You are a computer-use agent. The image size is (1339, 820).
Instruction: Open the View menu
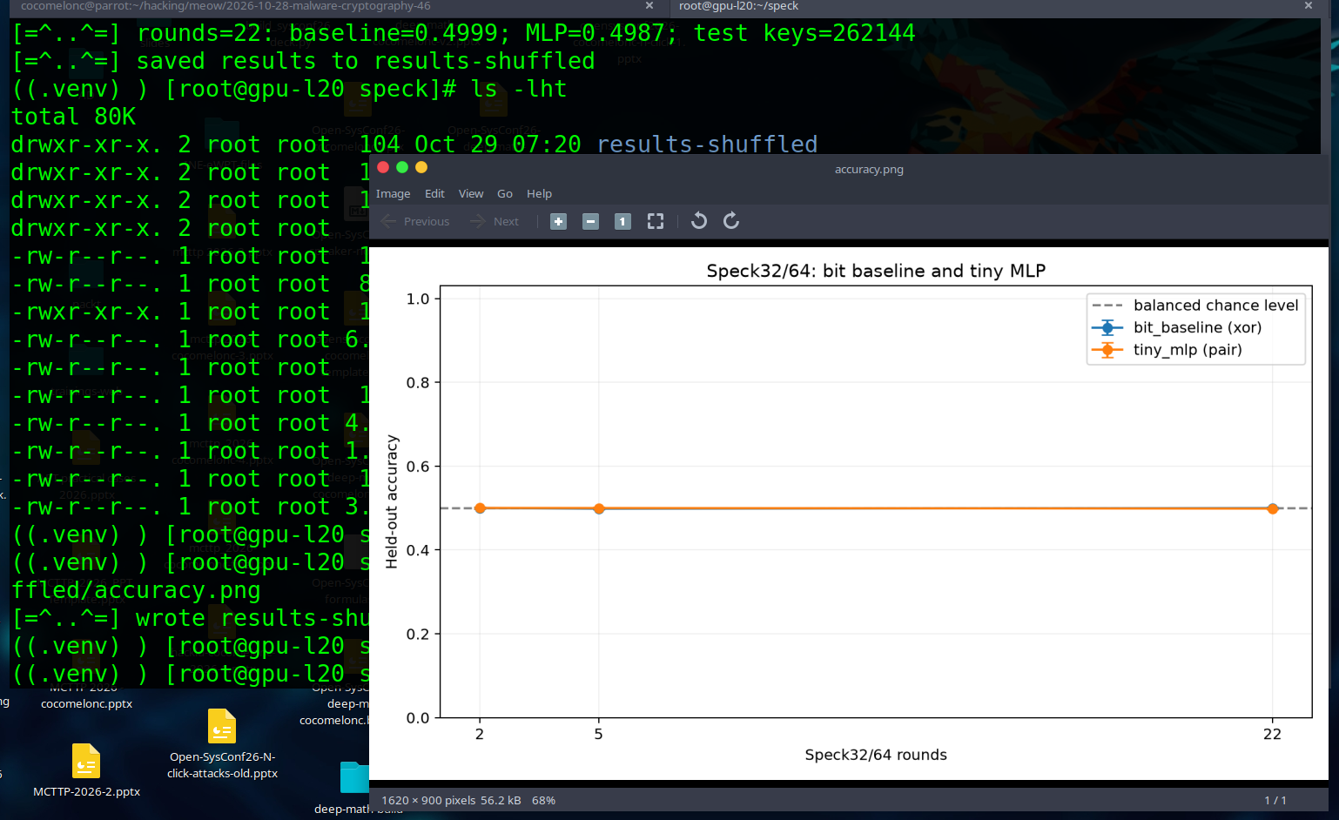click(x=471, y=193)
